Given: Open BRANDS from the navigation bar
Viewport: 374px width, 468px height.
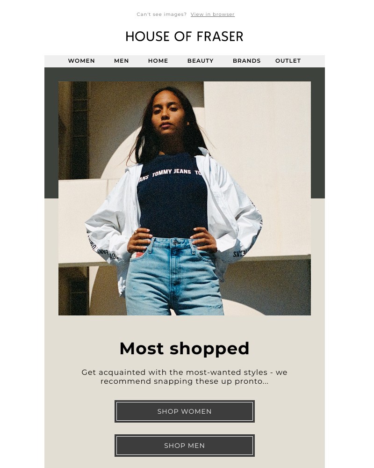Looking at the screenshot, I should pos(247,61).
